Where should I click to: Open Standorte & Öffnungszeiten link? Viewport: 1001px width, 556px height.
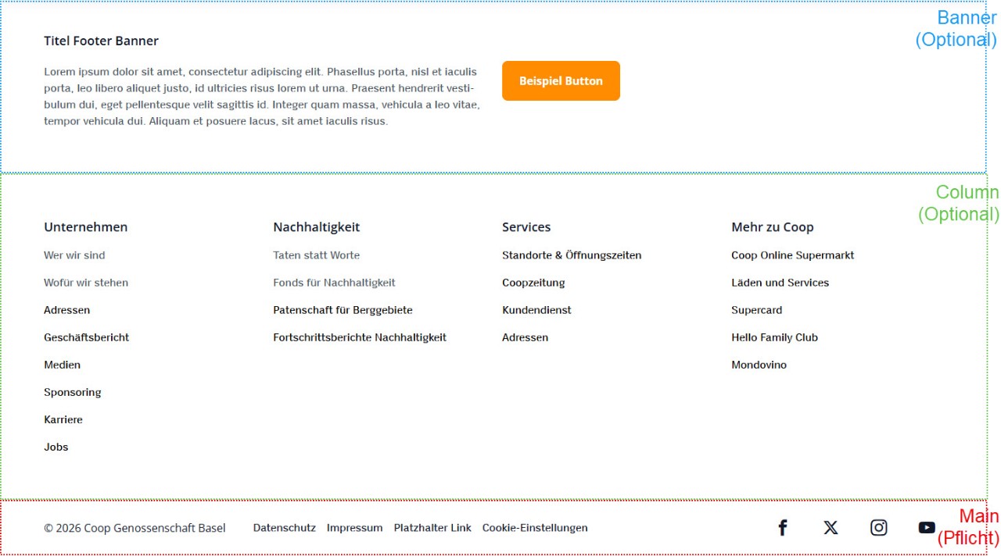pyautogui.click(x=572, y=255)
